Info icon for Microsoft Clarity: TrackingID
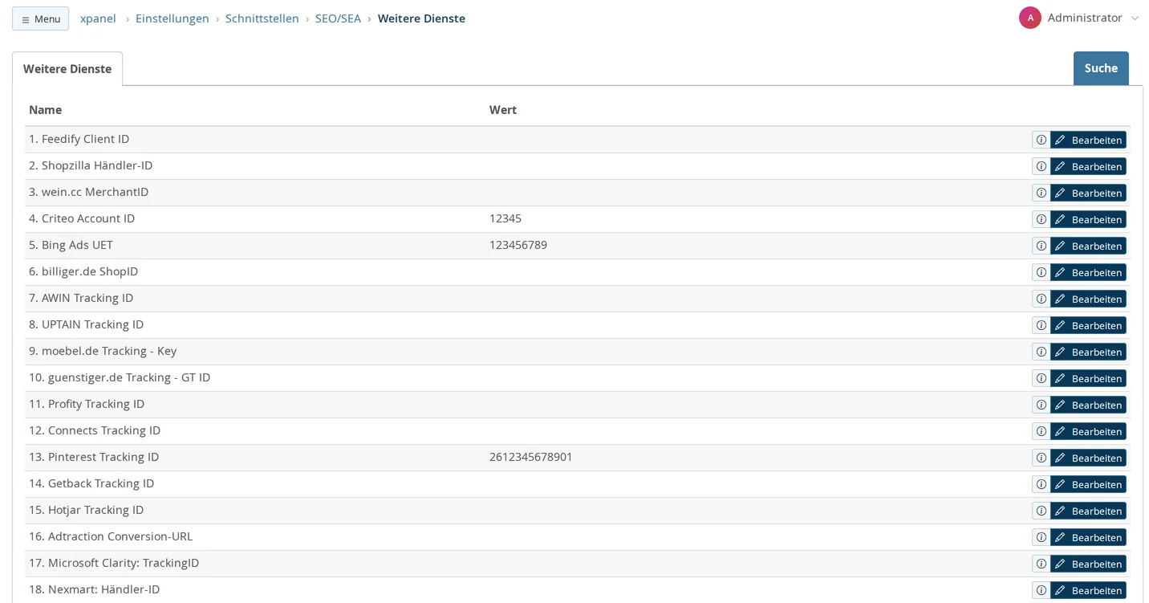The width and height of the screenshot is (1149, 603). pos(1041,564)
